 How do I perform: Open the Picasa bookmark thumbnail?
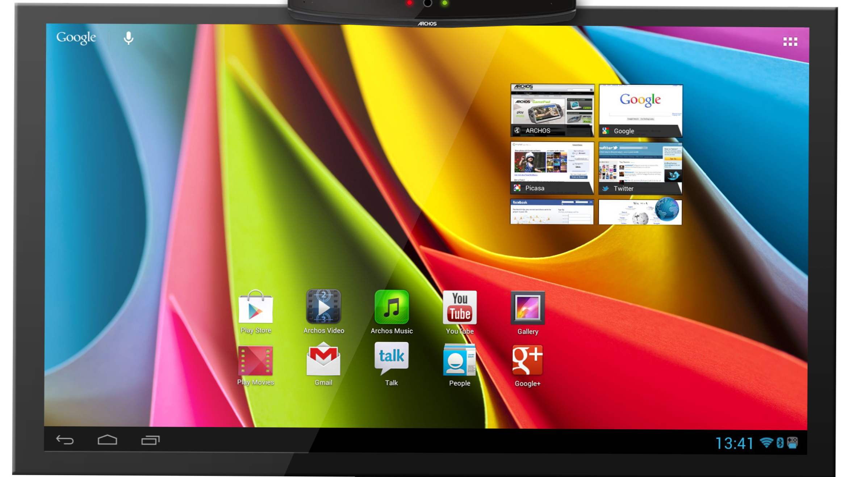pyautogui.click(x=552, y=168)
